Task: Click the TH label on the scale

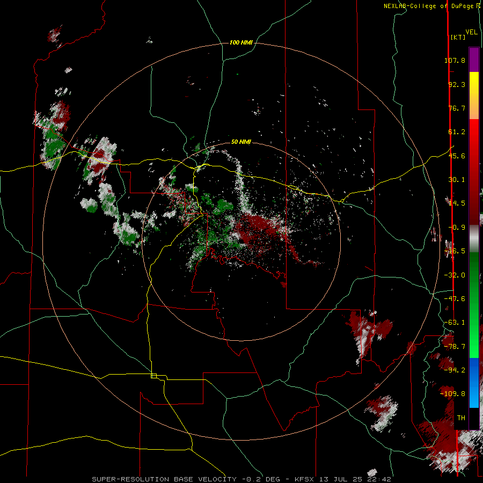Action: click(461, 418)
